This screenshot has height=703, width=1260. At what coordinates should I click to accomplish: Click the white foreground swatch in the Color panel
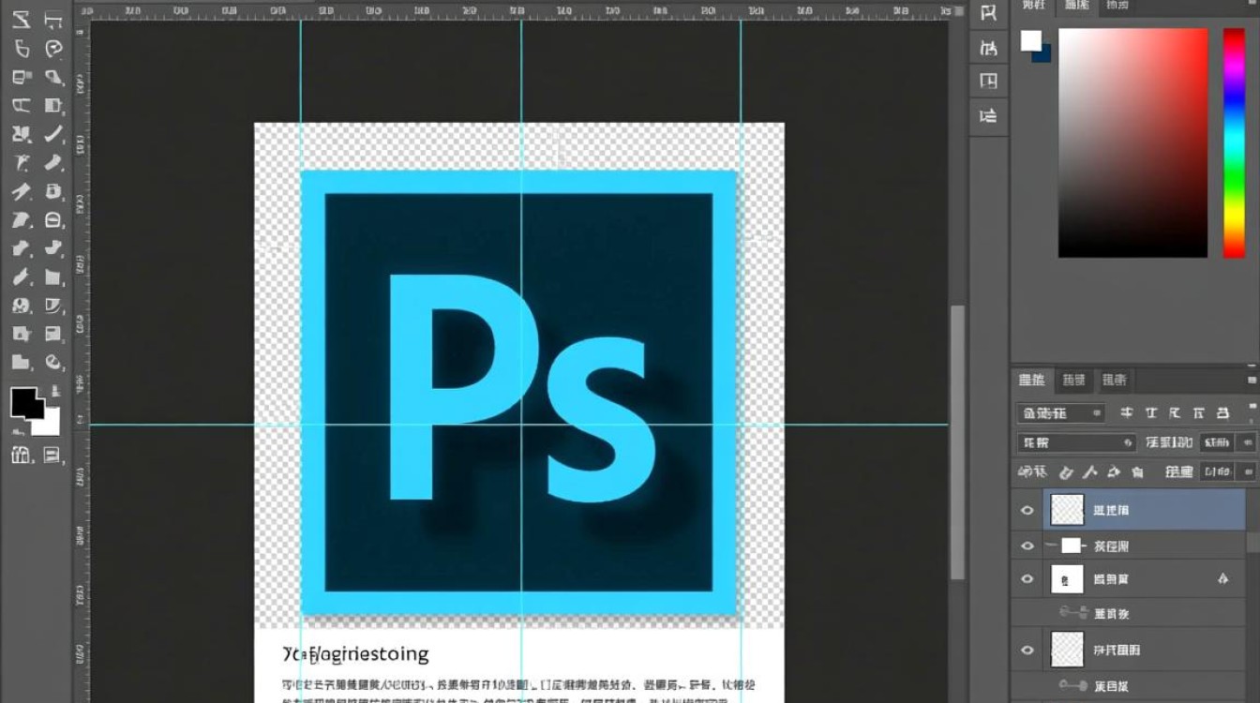tap(1031, 40)
